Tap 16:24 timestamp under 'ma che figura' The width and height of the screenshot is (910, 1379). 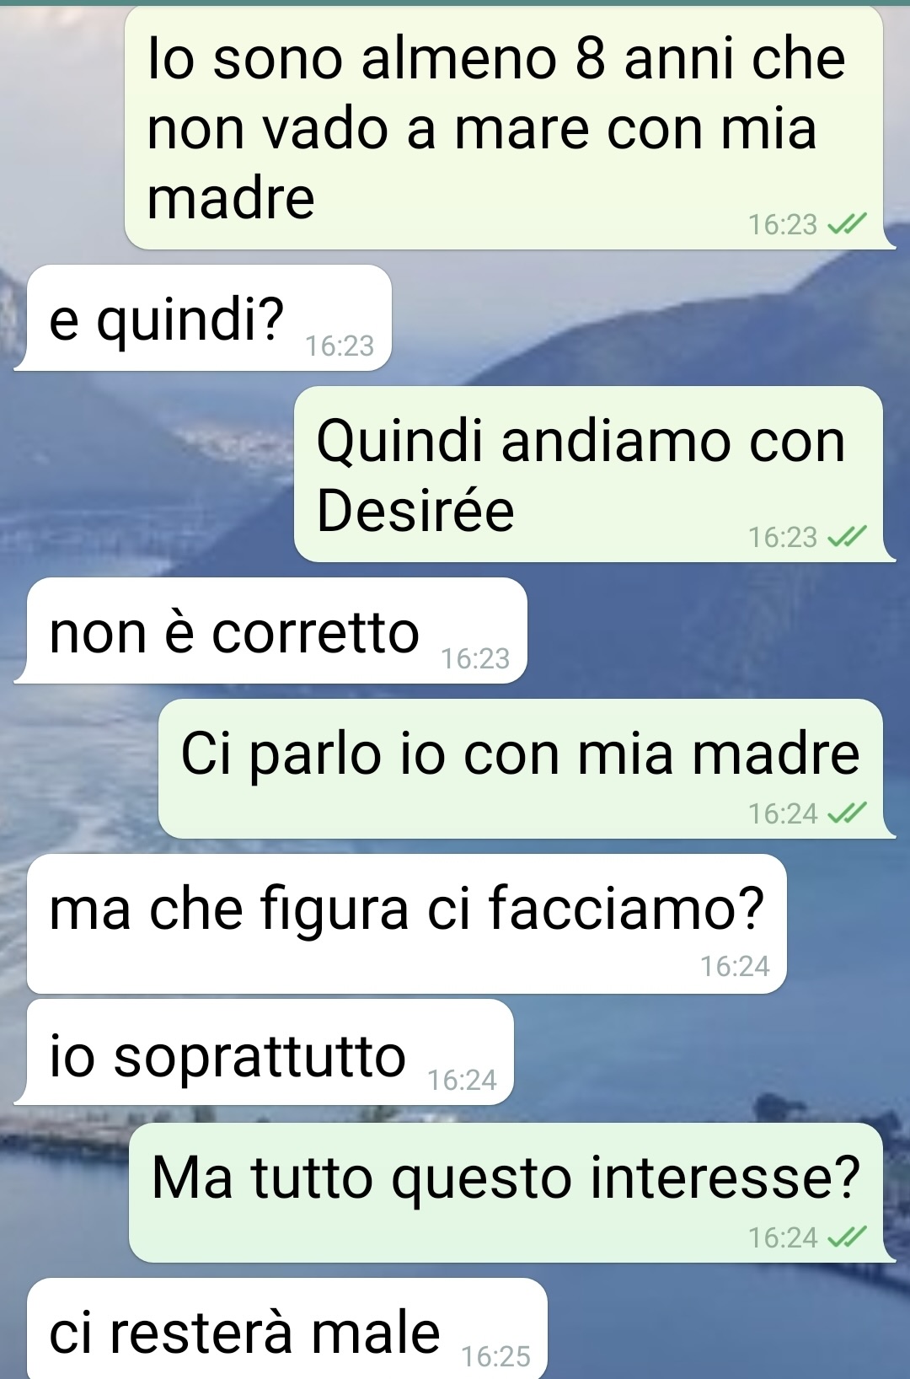[735, 966]
